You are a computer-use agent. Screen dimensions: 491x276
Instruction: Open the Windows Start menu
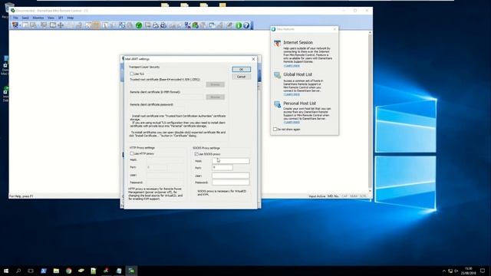6,271
